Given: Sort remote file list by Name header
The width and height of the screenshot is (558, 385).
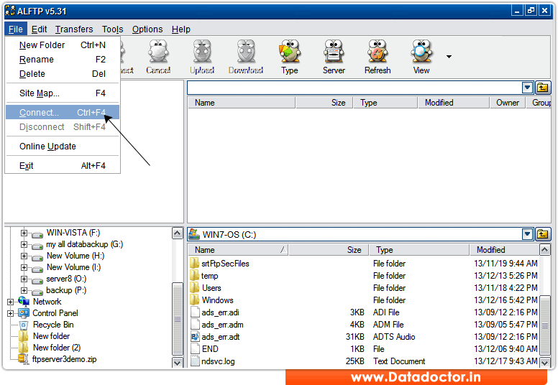Looking at the screenshot, I should click(x=242, y=103).
